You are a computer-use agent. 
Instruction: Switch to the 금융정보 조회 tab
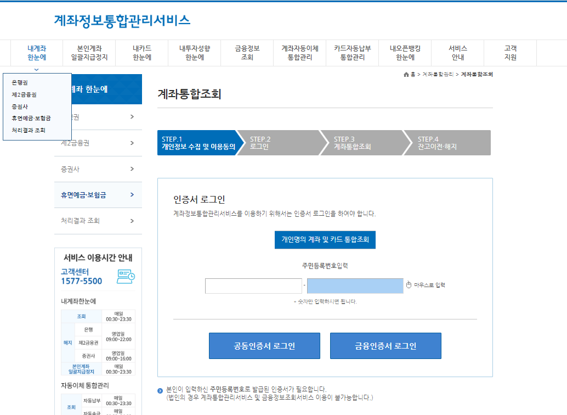tap(246, 53)
